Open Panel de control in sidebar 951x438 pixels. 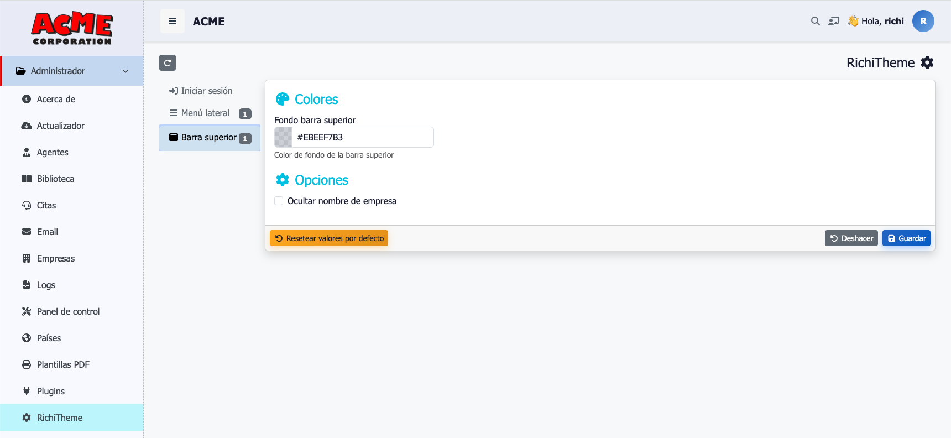coord(68,311)
